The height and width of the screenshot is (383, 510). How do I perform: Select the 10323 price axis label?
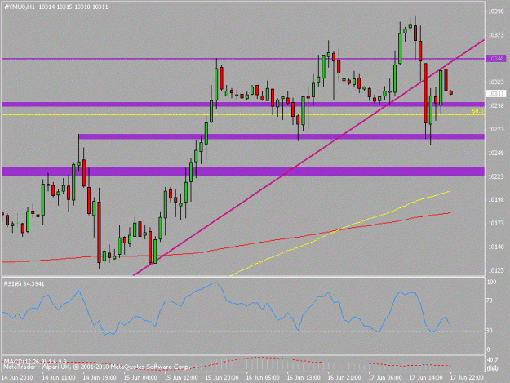pyautogui.click(x=496, y=82)
